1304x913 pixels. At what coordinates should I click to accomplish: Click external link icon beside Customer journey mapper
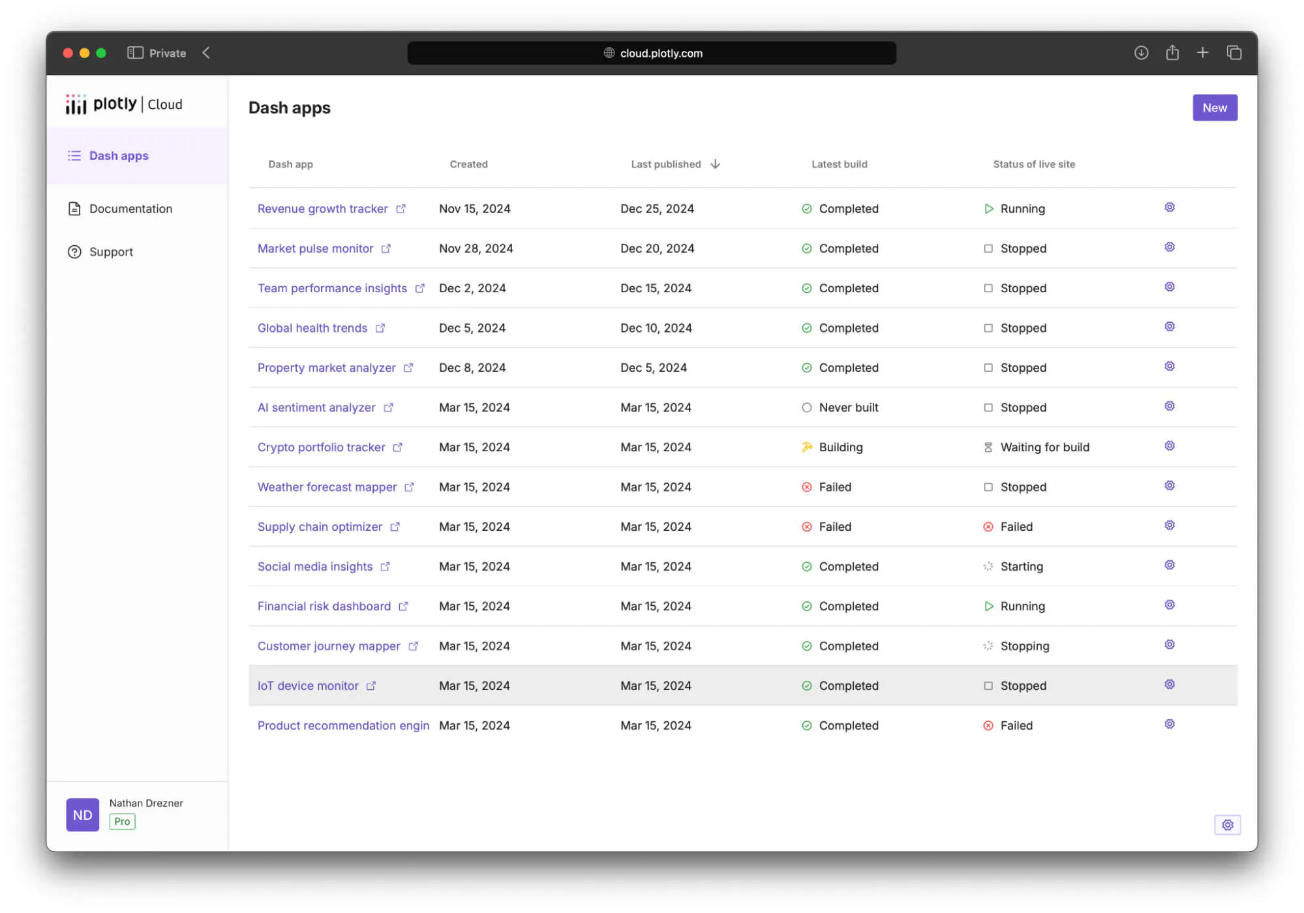tap(413, 646)
